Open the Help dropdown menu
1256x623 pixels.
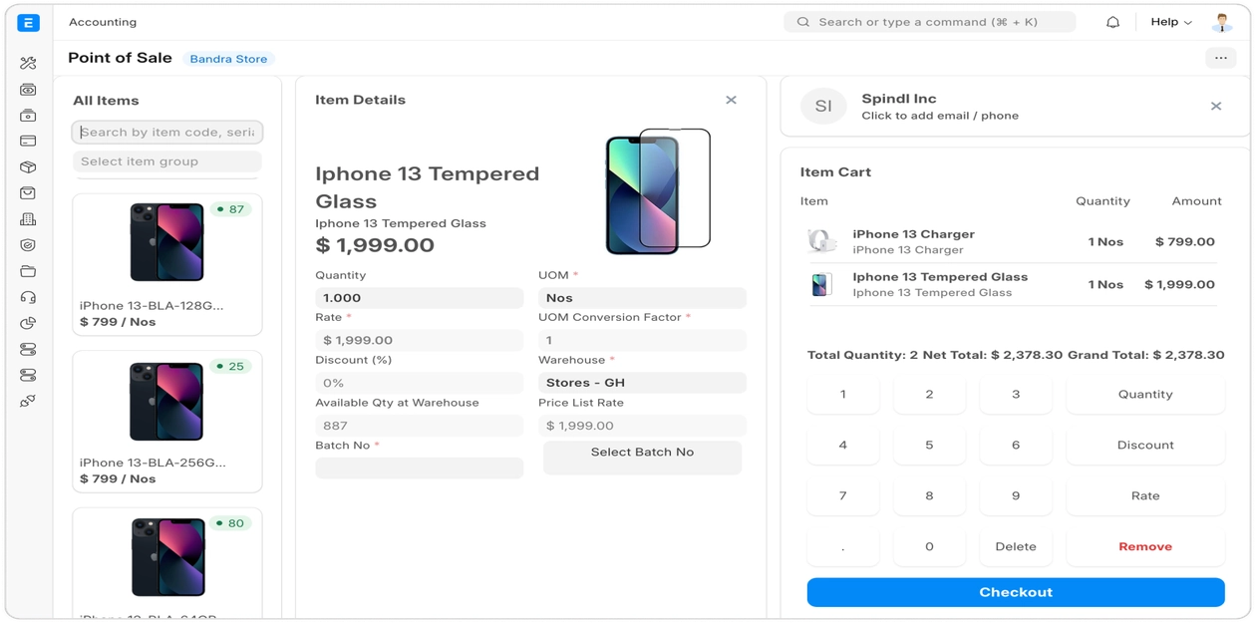[1171, 22]
